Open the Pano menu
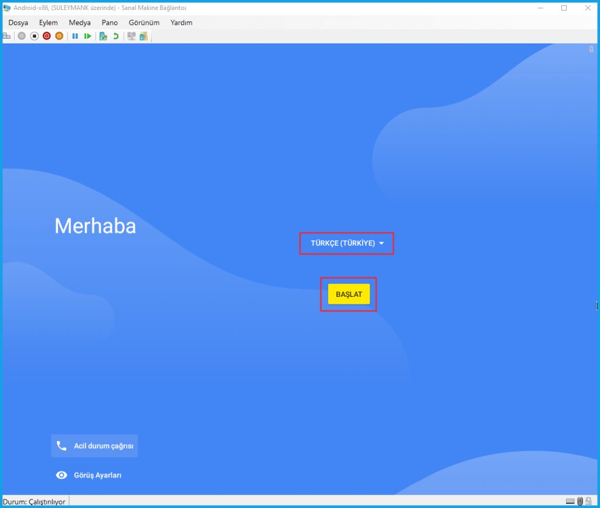This screenshot has width=600, height=508. 110,23
